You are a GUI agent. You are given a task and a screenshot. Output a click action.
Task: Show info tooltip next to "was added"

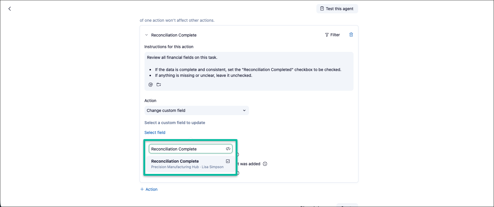[x=265, y=164]
